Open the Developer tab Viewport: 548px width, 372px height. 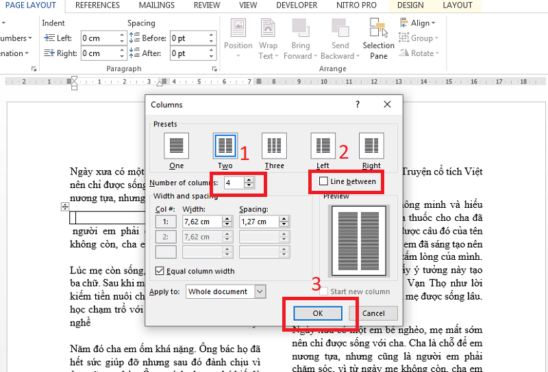[x=297, y=5]
